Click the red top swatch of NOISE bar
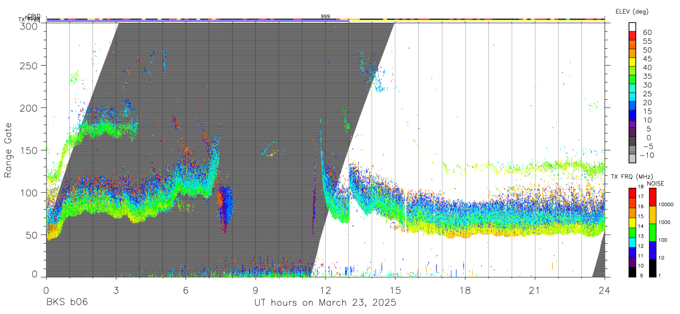This screenshot has width=680, height=314. point(652,196)
